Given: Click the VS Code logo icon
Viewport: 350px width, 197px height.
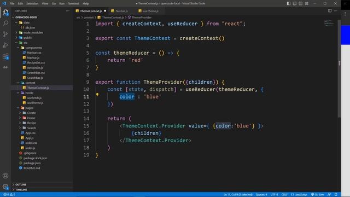Looking at the screenshot, I should [4, 3].
